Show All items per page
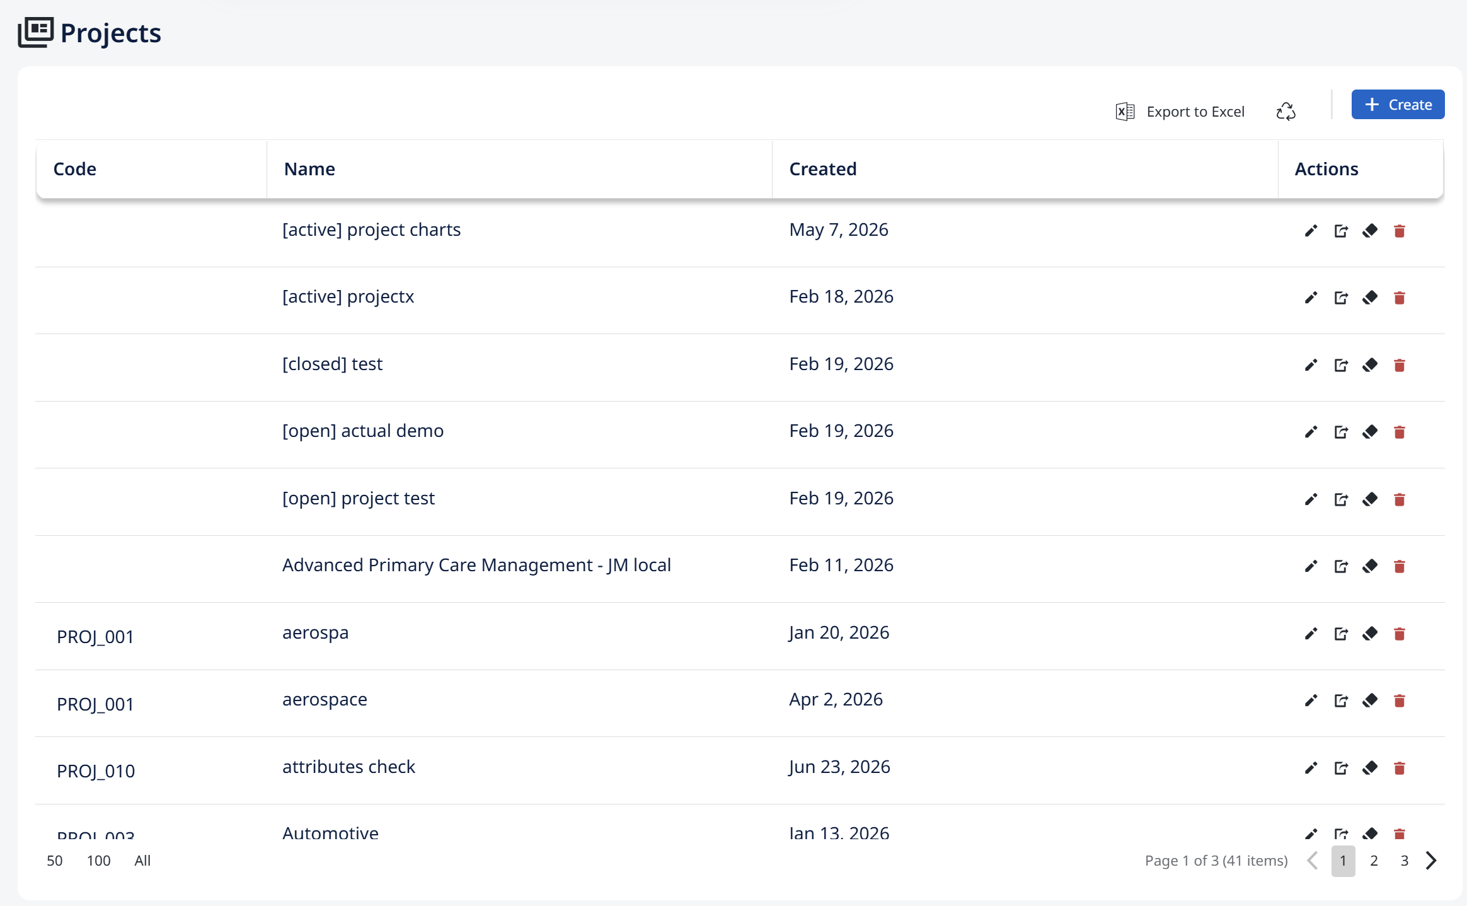The width and height of the screenshot is (1467, 906). (x=142, y=861)
